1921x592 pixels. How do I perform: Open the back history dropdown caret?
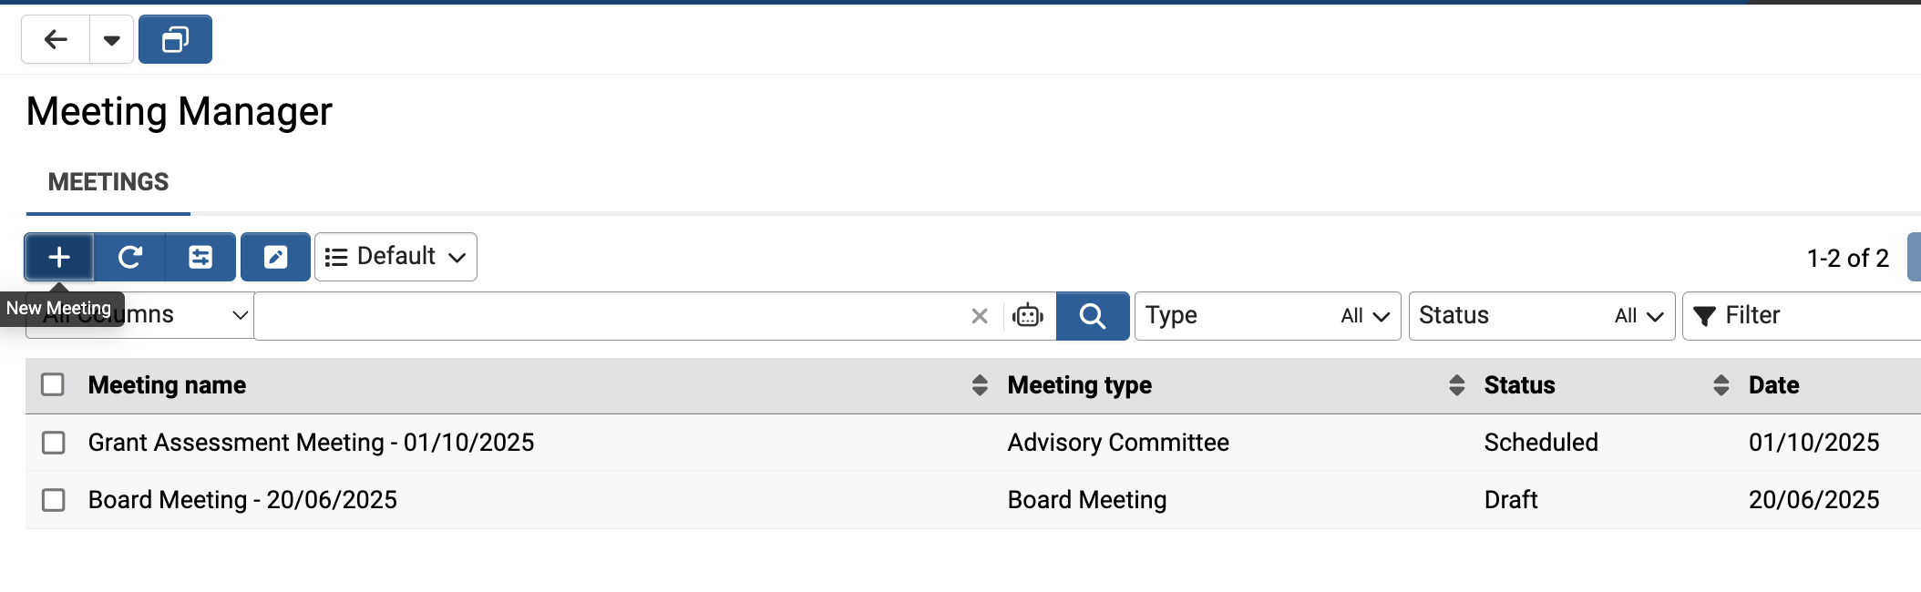click(112, 40)
